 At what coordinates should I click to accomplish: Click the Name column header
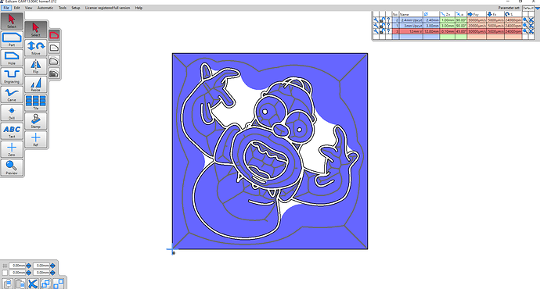pyautogui.click(x=411, y=14)
